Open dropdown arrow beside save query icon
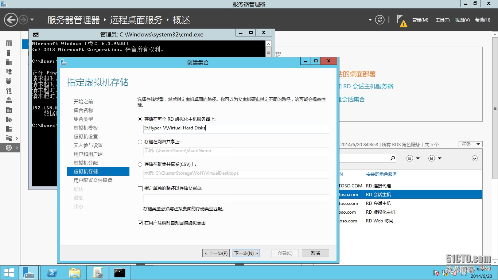This screenshot has width=498, height=280. (440, 158)
